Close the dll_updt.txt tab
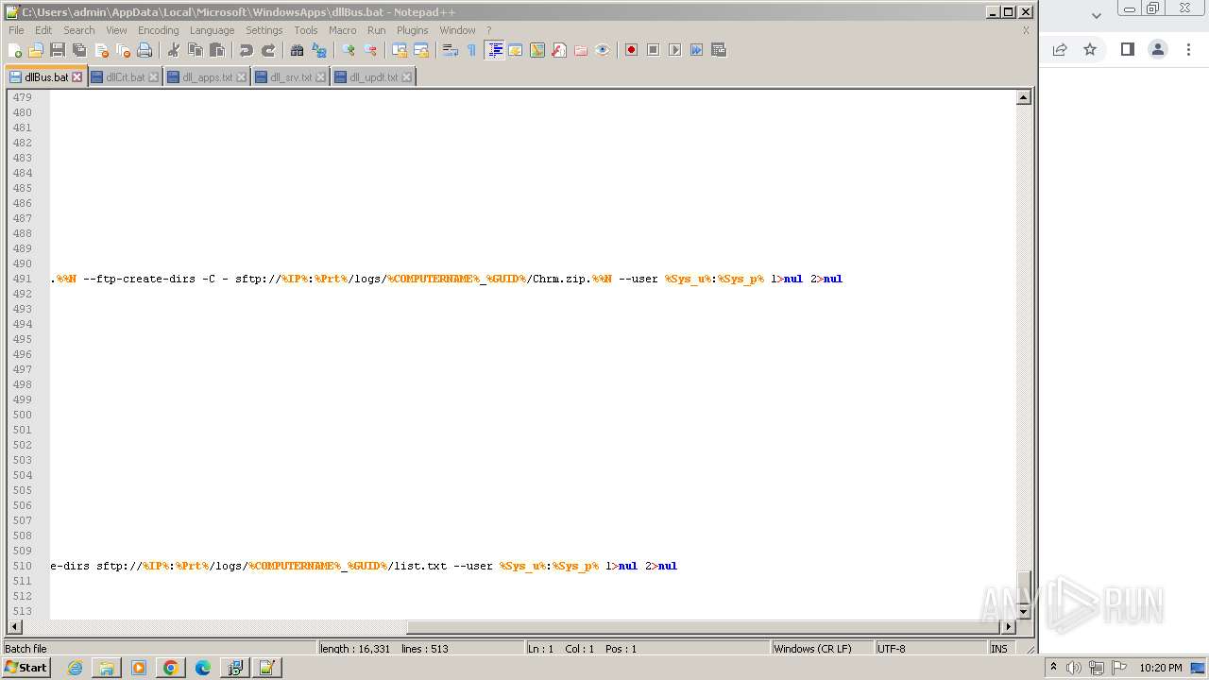This screenshot has height=680, width=1209. pos(406,77)
